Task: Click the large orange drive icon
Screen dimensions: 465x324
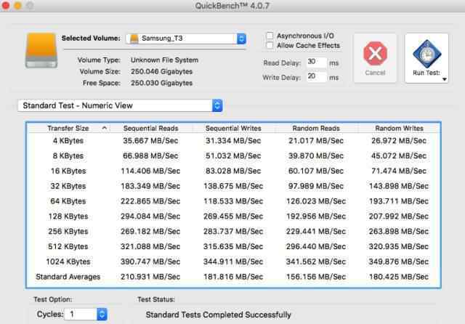Action: pyautogui.click(x=41, y=50)
